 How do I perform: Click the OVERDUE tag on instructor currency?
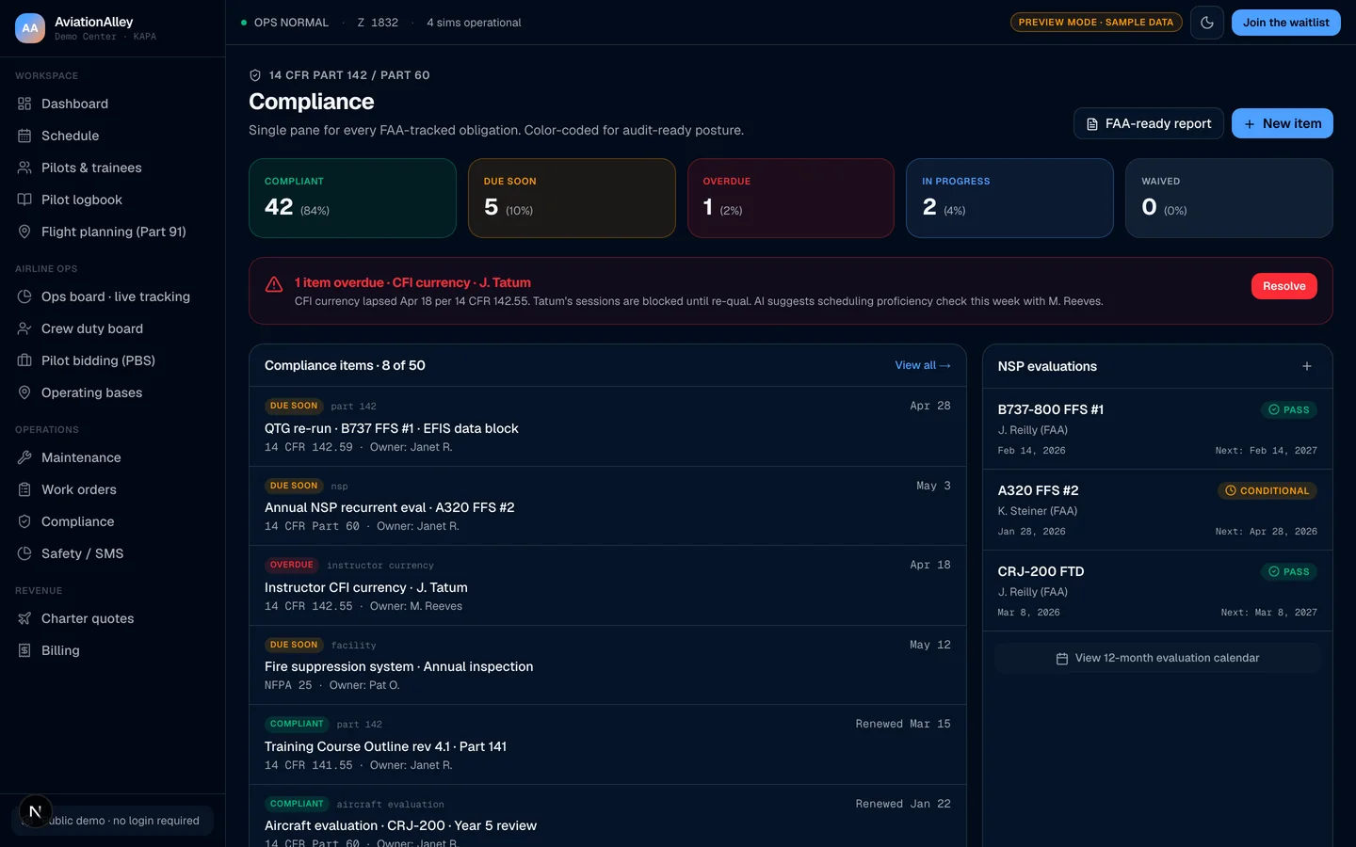point(292,565)
